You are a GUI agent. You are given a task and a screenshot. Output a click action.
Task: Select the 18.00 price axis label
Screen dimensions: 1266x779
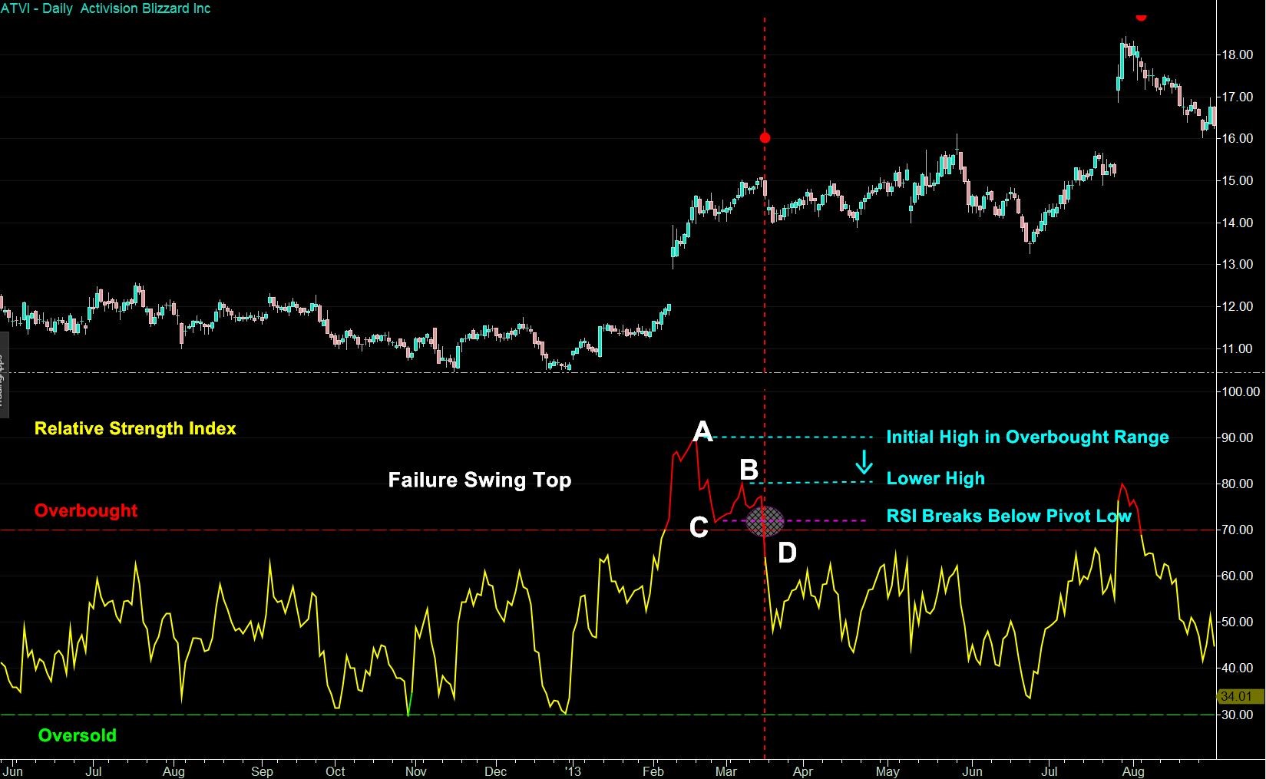(x=1238, y=55)
